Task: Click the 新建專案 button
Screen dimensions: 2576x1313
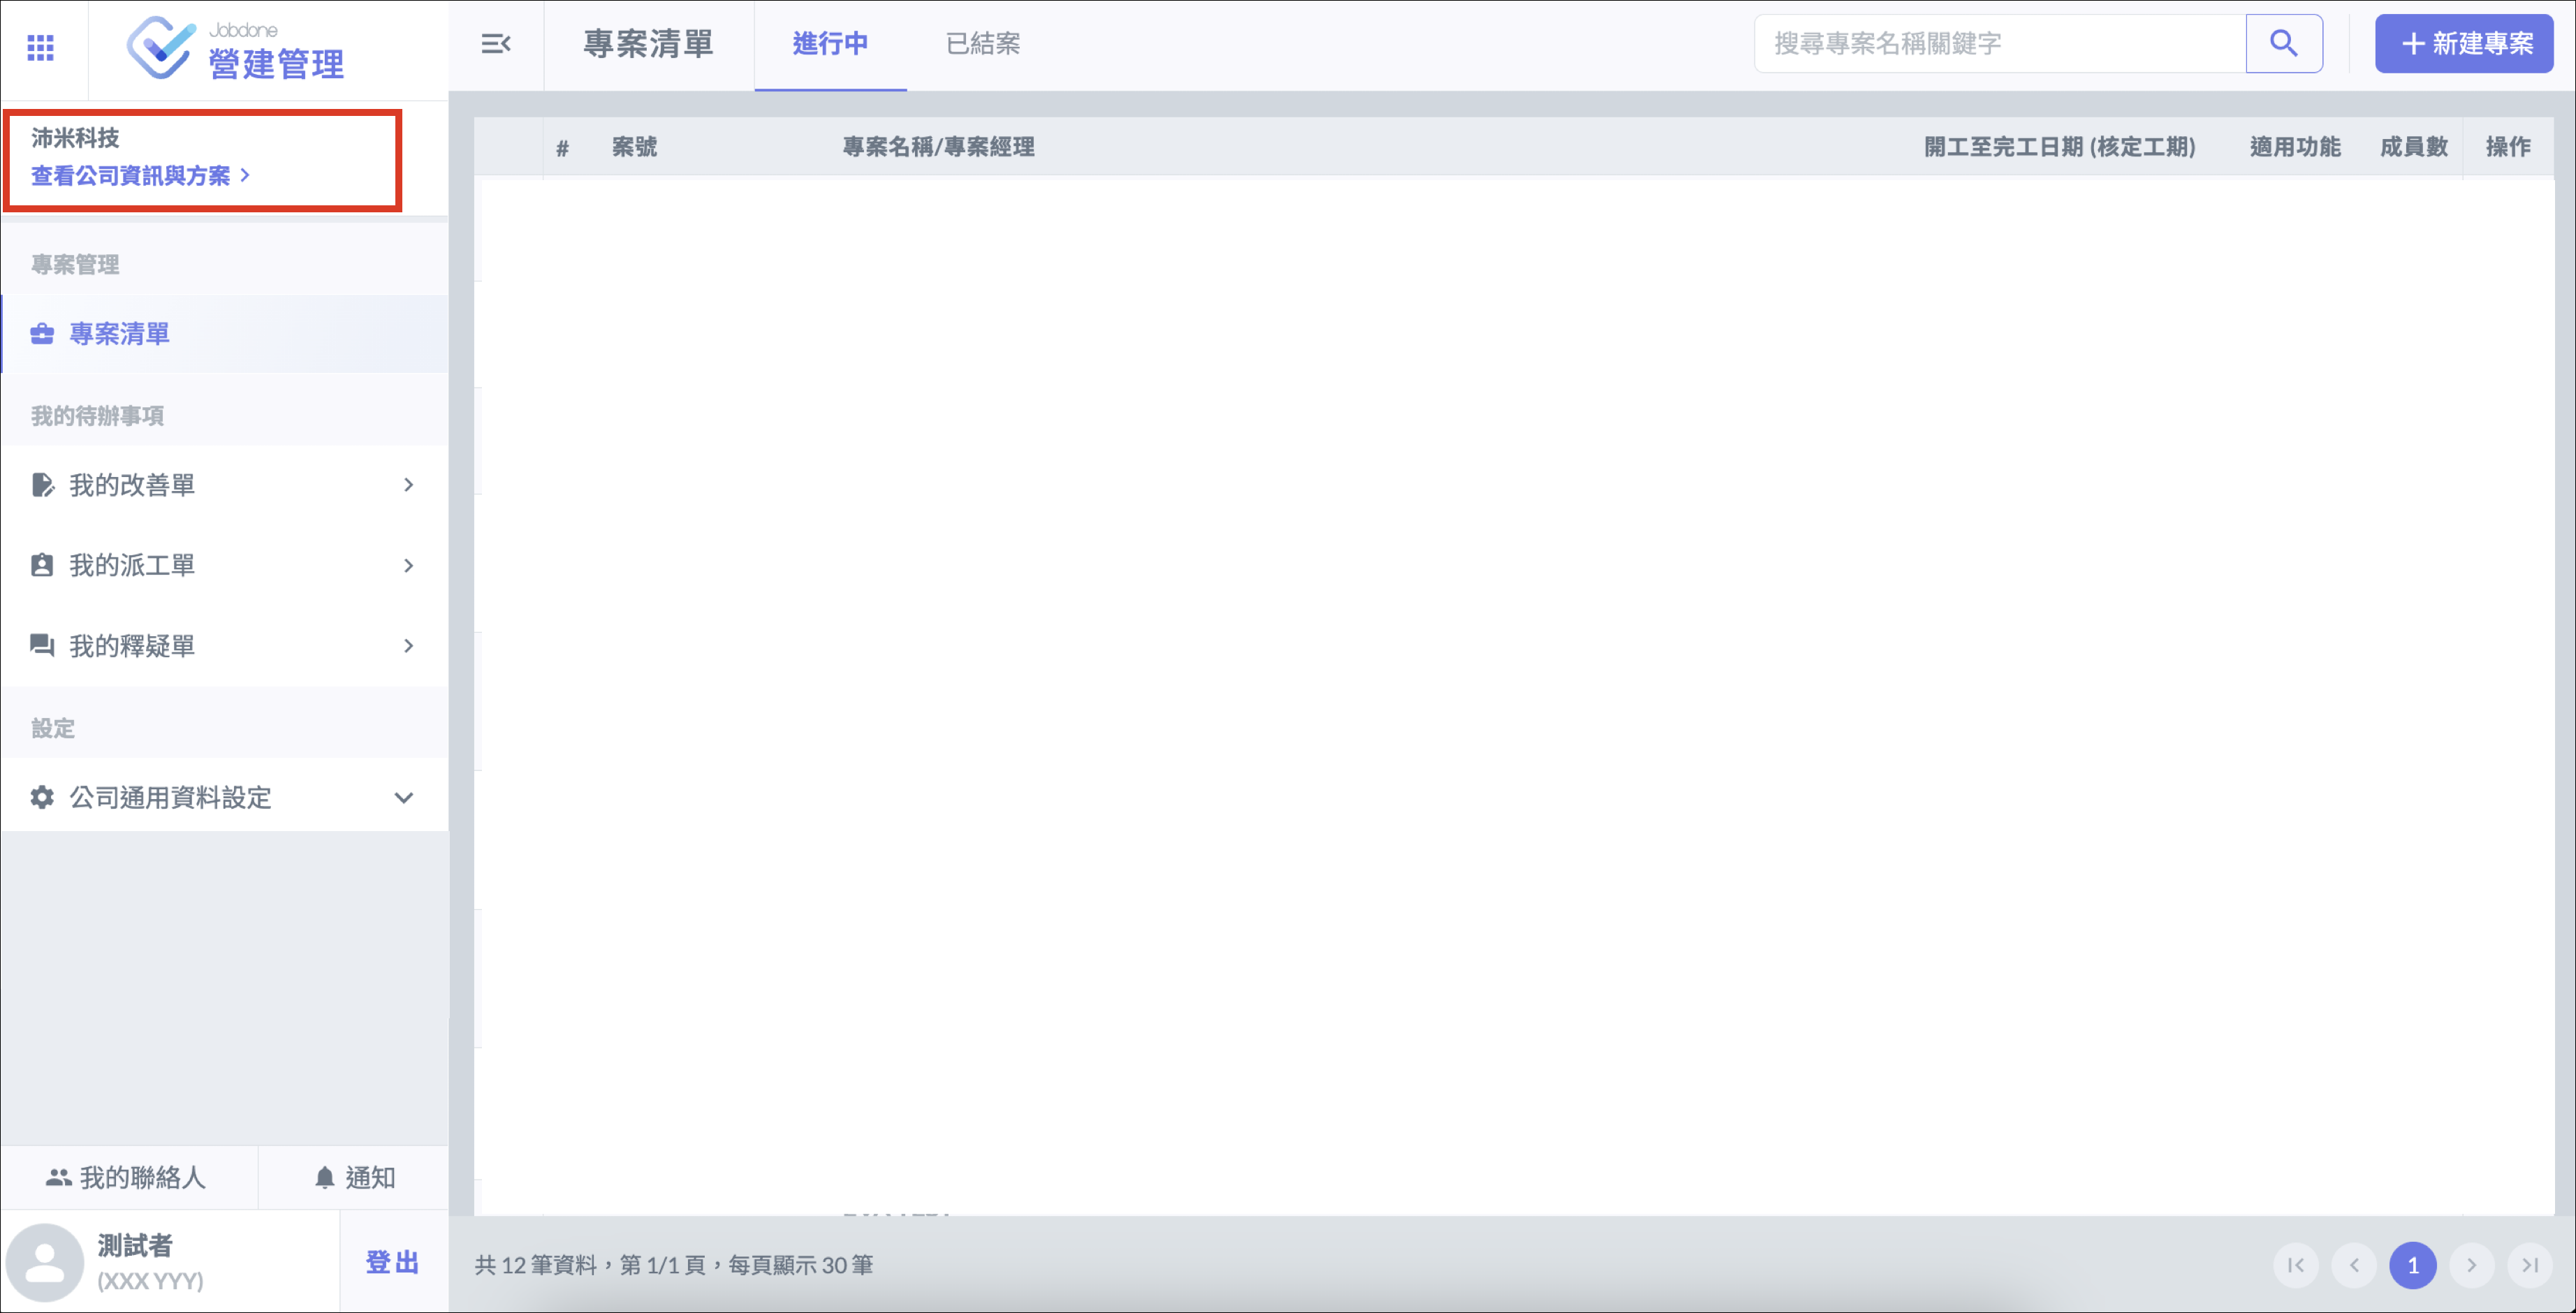Action: pyautogui.click(x=2464, y=43)
